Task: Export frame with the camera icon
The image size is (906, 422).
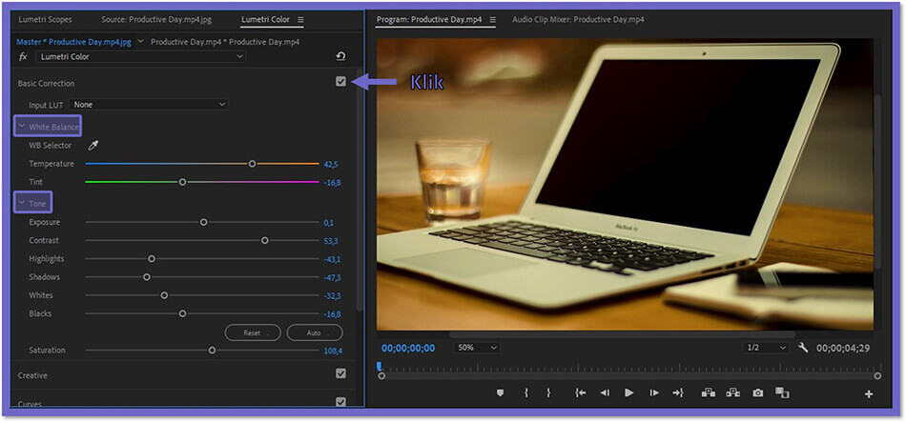Action: [x=757, y=392]
